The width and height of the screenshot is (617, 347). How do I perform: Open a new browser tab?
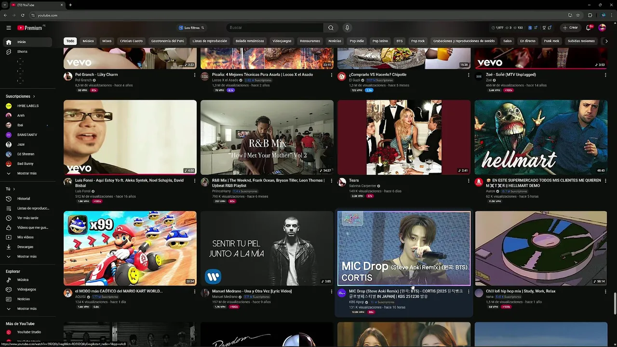point(70,5)
